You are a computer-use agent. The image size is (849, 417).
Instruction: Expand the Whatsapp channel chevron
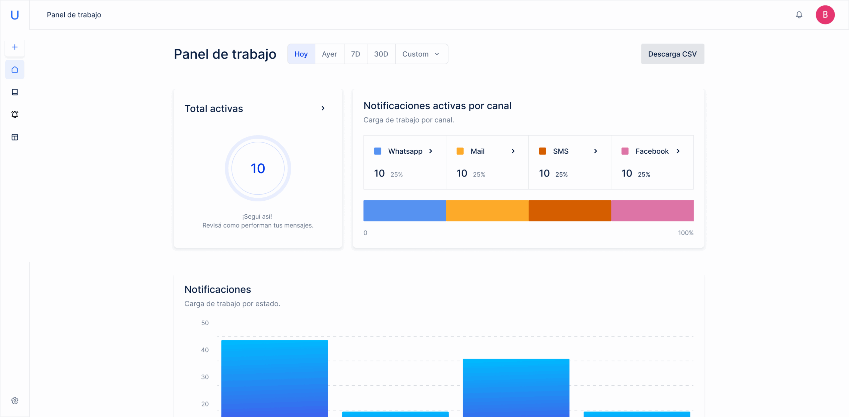coord(430,151)
